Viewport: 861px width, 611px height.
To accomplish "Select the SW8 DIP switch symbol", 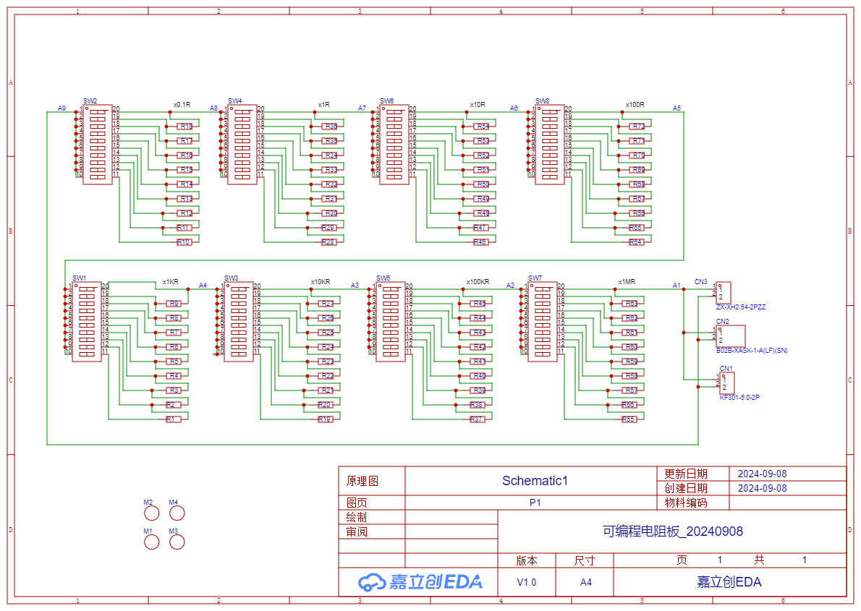I will coord(550,145).
